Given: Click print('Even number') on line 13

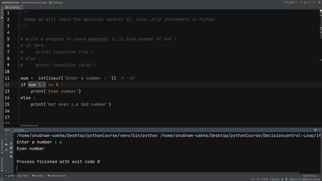Looking at the screenshot, I should pyautogui.click(x=56, y=92).
